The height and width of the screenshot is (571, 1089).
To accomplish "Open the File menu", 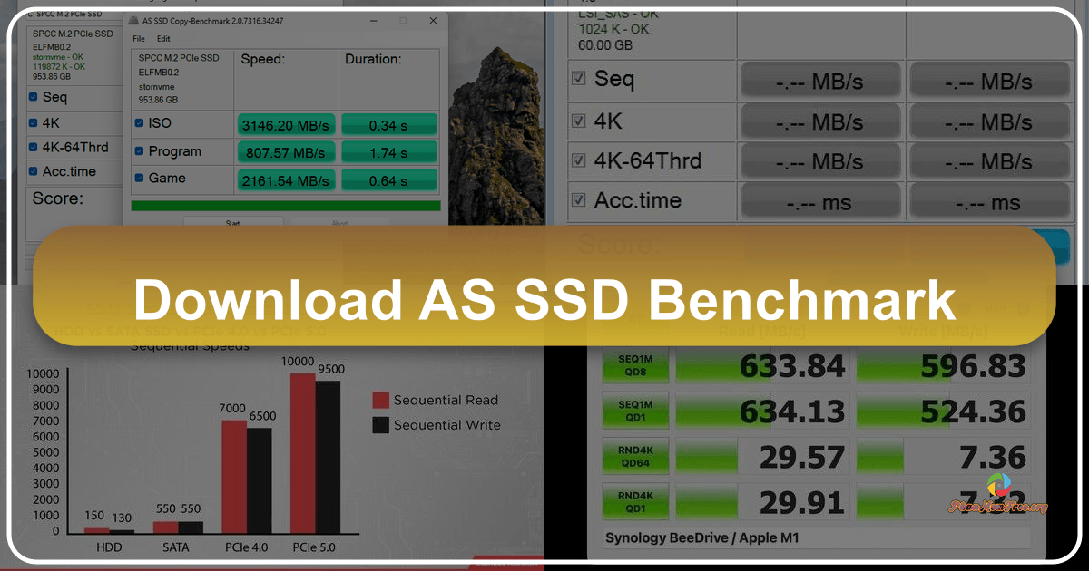I will (137, 39).
